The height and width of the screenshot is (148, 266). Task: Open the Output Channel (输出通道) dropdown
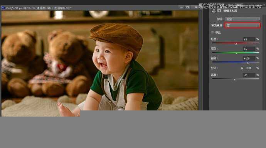[x=242, y=25]
